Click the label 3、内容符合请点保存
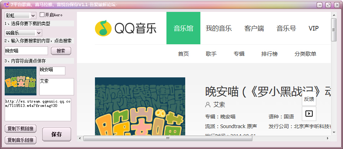Image resolution: width=343 pixels, height=149 pixels. coord(25,61)
